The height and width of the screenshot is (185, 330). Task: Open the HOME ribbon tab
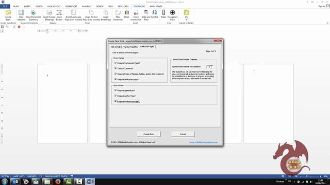coord(16,7)
